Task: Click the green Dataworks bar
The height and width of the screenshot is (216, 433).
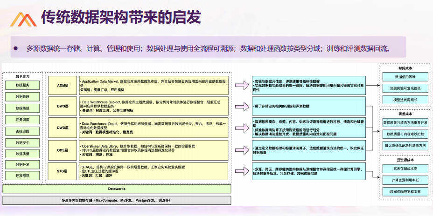Action: pyautogui.click(x=117, y=189)
